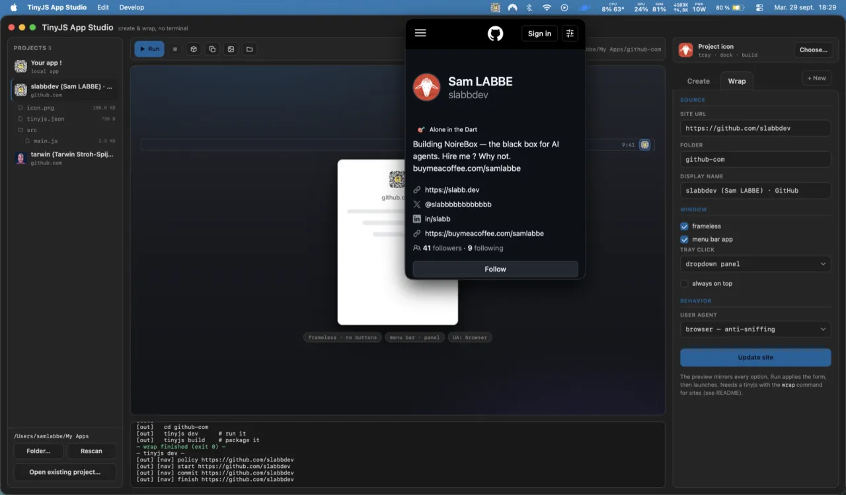Enable the always on top checkbox
The height and width of the screenshot is (495, 846).
685,284
